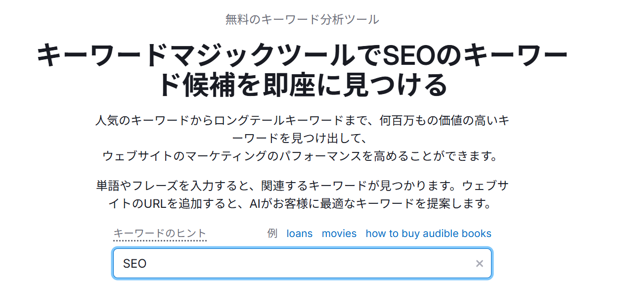Select the "loans" example keyword link
This screenshot has width=625, height=286.
pyautogui.click(x=300, y=234)
